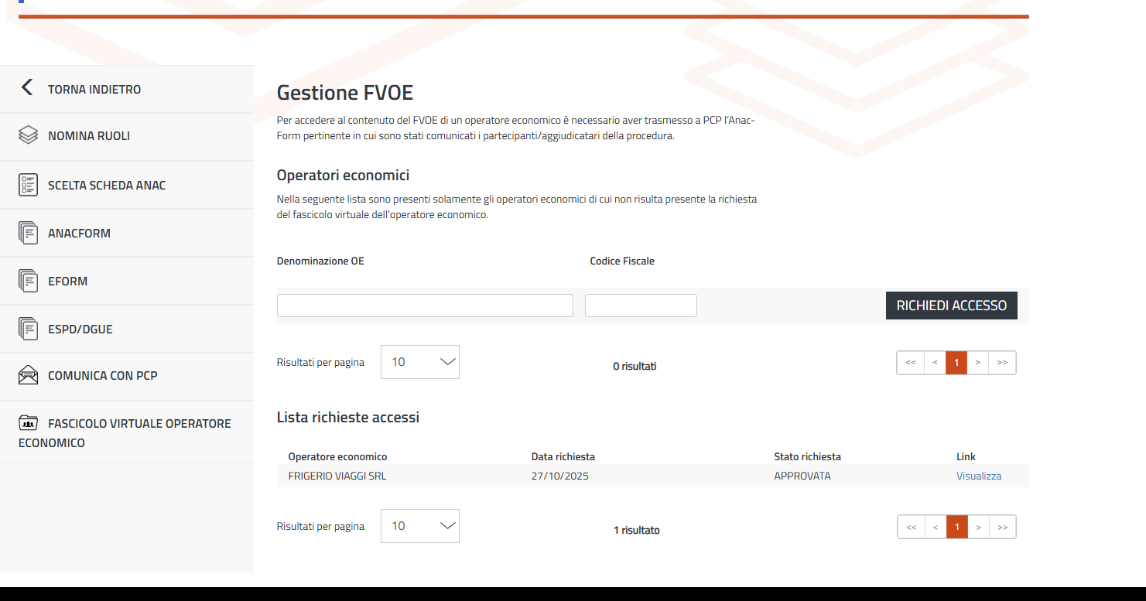The width and height of the screenshot is (1146, 601).
Task: Click the Comunica con PCP envelope icon
Action: coord(28,375)
